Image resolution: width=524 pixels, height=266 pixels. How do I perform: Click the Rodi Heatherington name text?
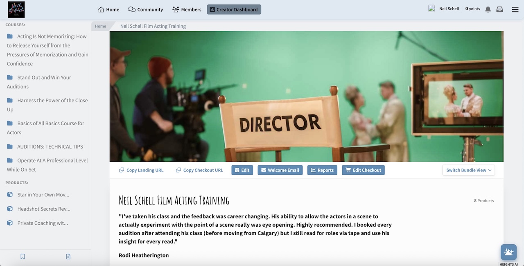point(144,255)
